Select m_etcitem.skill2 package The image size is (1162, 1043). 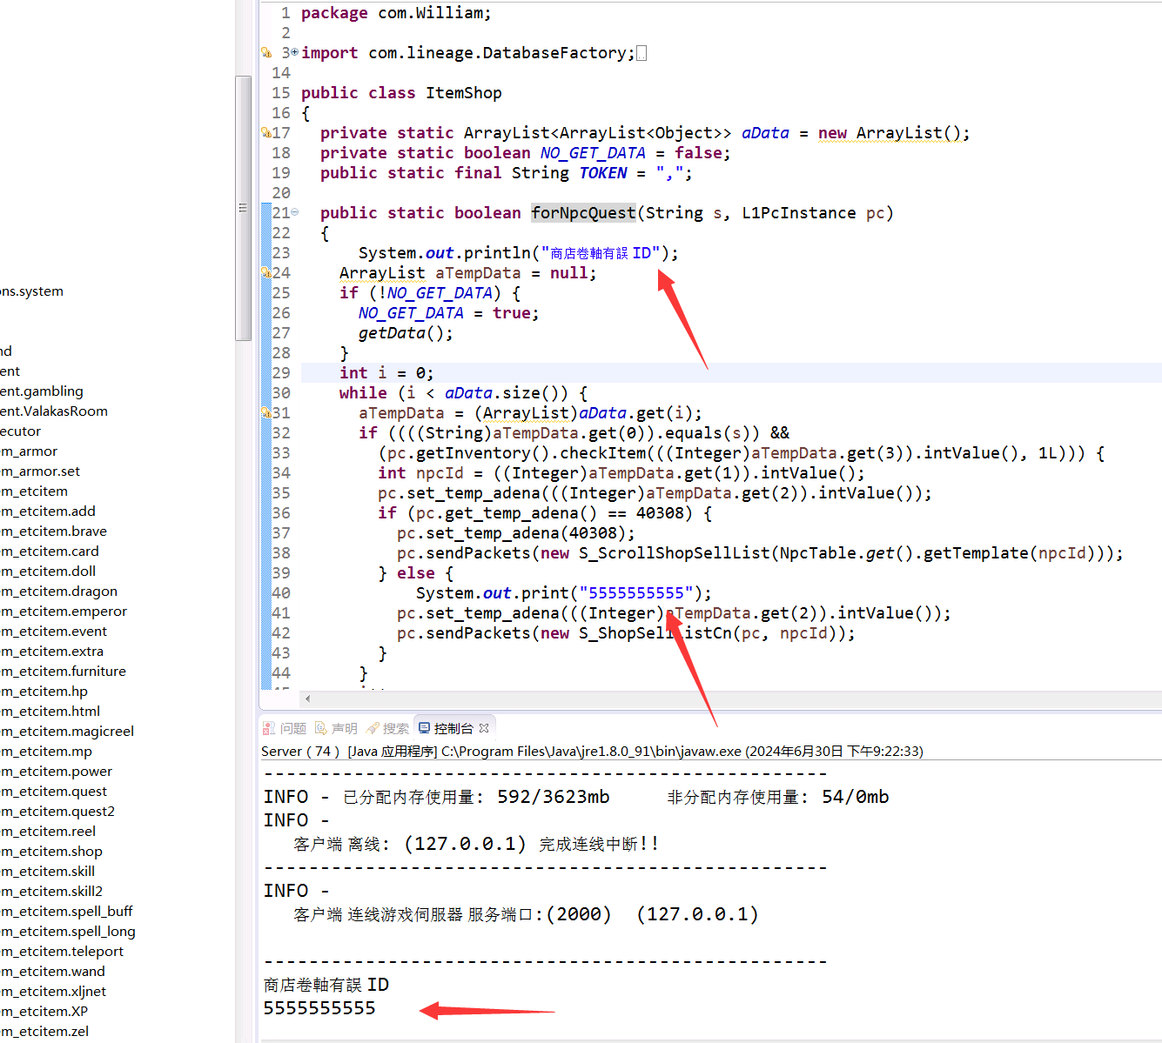51,892
